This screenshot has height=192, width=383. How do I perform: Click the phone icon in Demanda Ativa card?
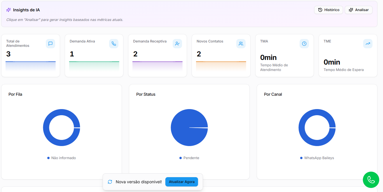pos(114,44)
